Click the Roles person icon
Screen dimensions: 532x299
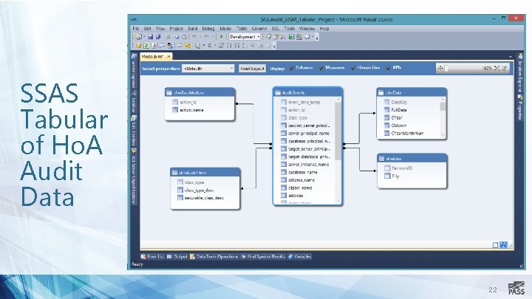click(x=170, y=46)
